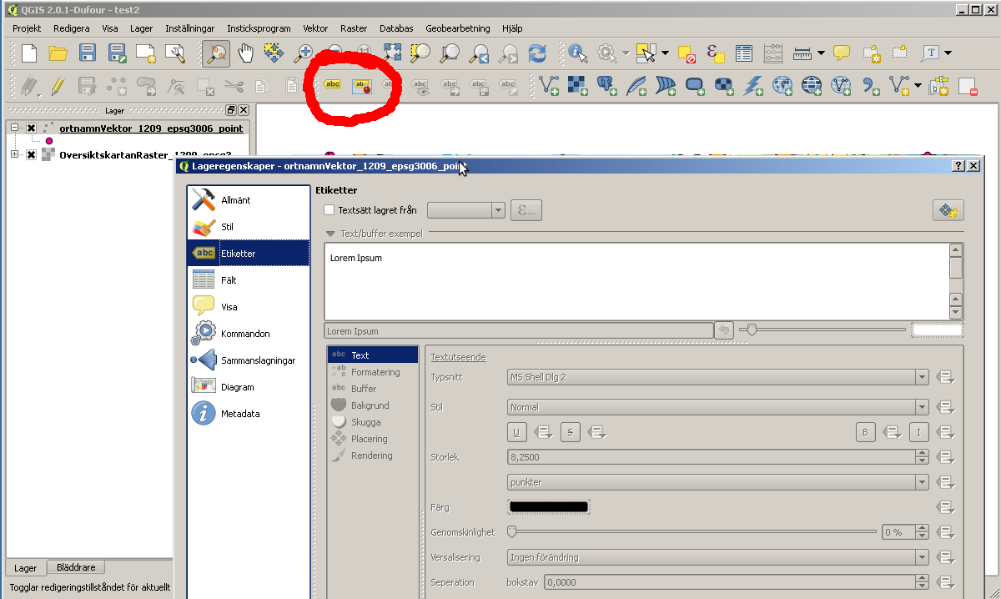Open the Fält page in layer properties

click(x=249, y=280)
